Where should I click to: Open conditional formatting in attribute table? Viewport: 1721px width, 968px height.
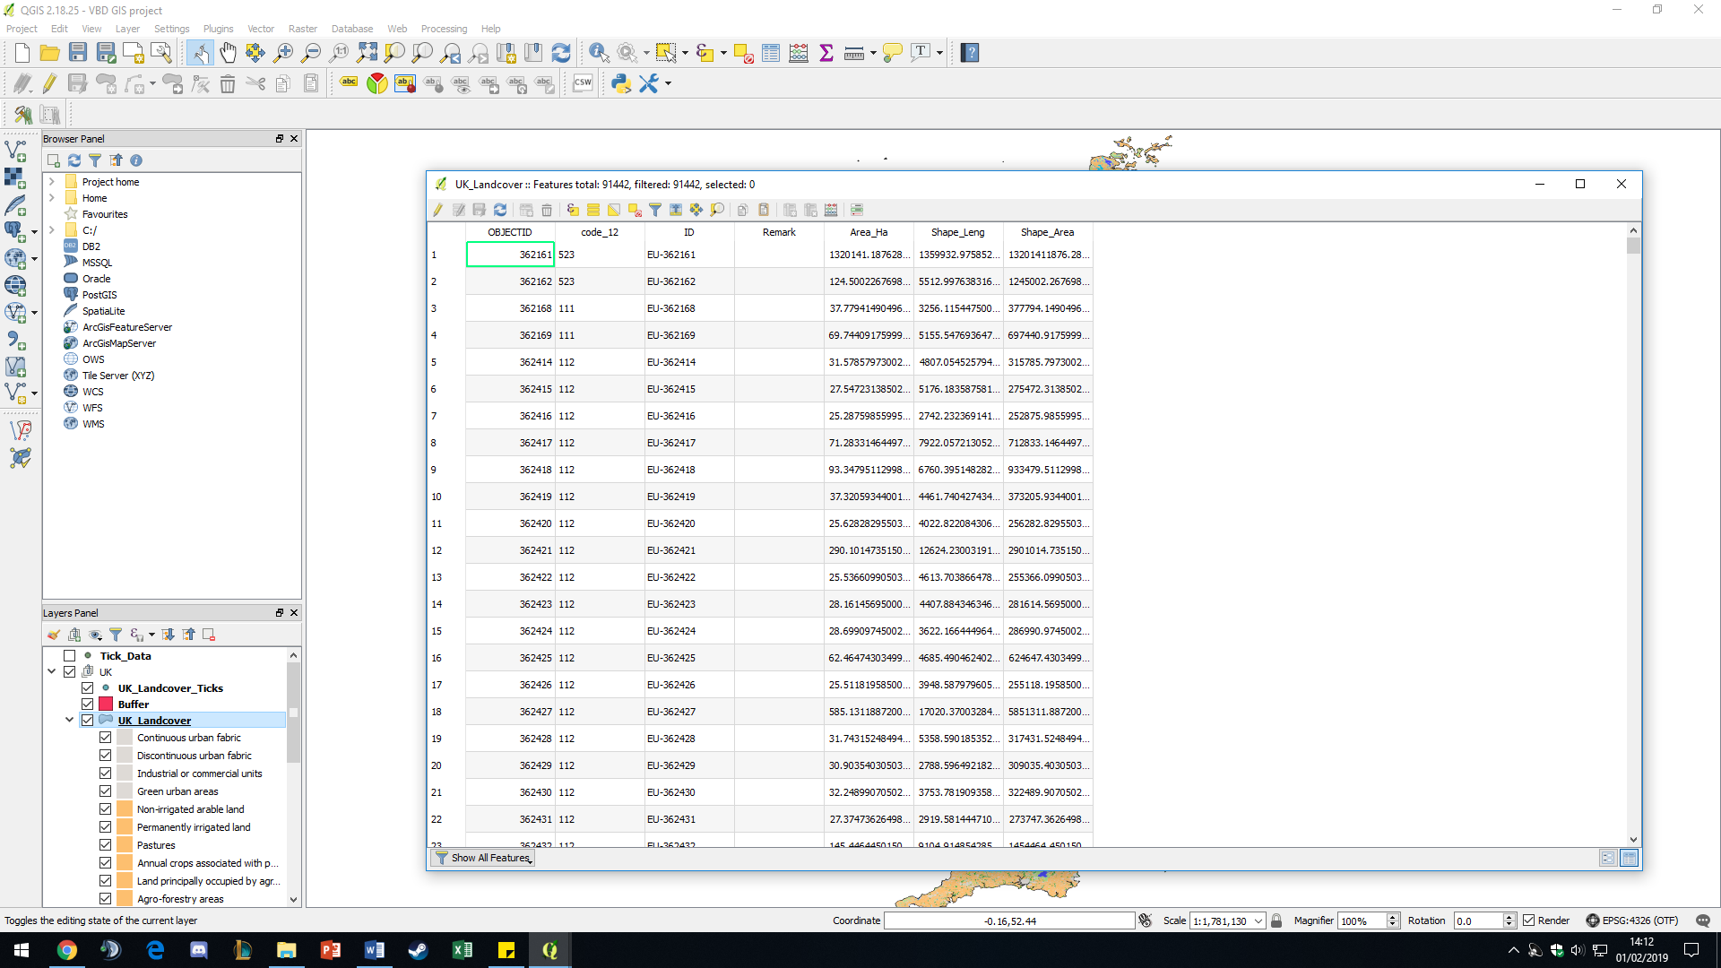(857, 210)
